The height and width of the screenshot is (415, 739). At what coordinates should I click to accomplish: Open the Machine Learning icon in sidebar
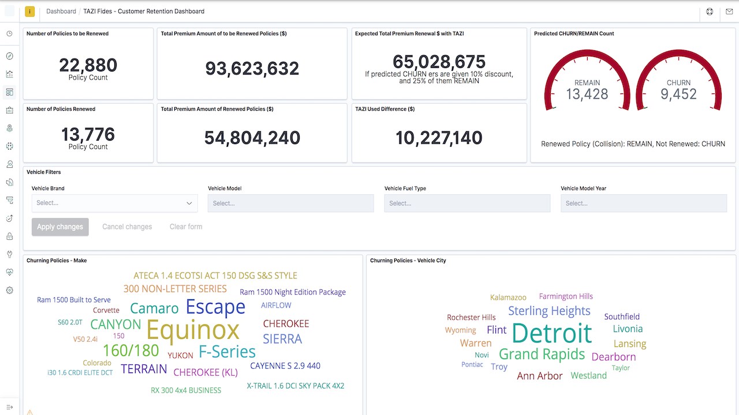click(9, 146)
